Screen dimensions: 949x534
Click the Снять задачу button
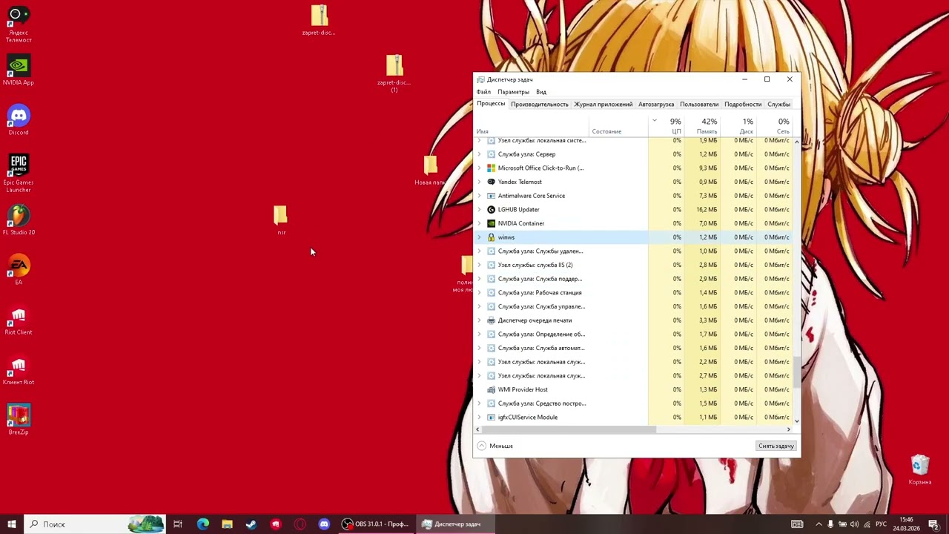tap(776, 446)
